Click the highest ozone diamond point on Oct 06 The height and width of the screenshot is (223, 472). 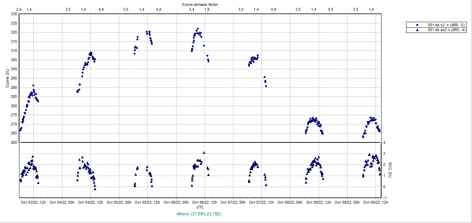198,29
